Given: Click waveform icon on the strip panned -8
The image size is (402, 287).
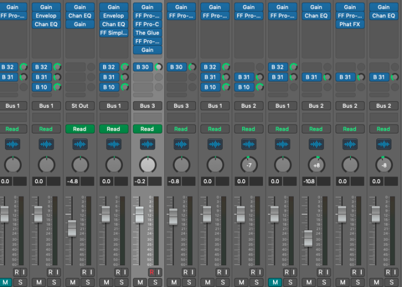Looking at the screenshot, I should 384,144.
